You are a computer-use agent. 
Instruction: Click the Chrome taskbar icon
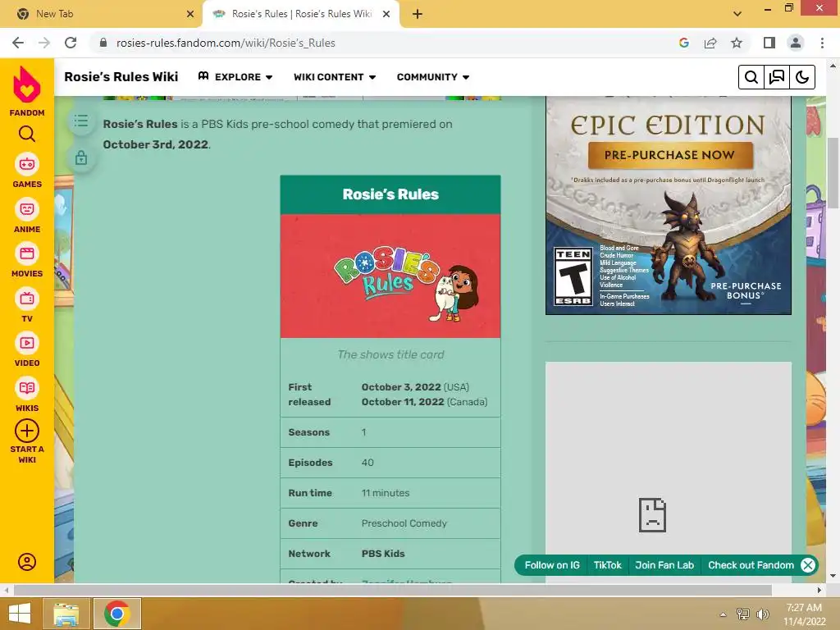click(x=117, y=614)
